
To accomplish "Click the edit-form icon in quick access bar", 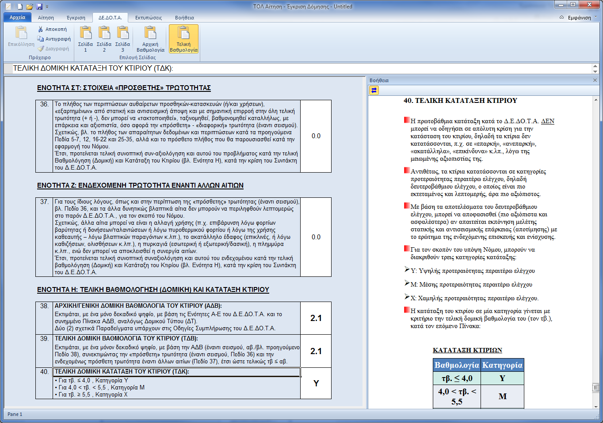I will coord(8,7).
